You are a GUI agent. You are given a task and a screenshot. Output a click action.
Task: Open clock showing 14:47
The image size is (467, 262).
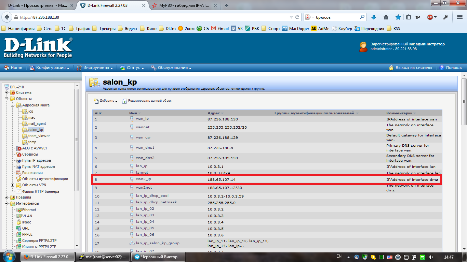pyautogui.click(x=449, y=257)
